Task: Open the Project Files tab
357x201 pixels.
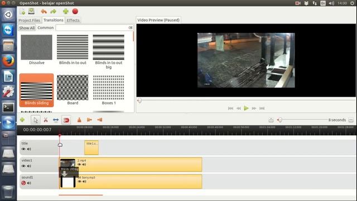Action: pyautogui.click(x=29, y=20)
